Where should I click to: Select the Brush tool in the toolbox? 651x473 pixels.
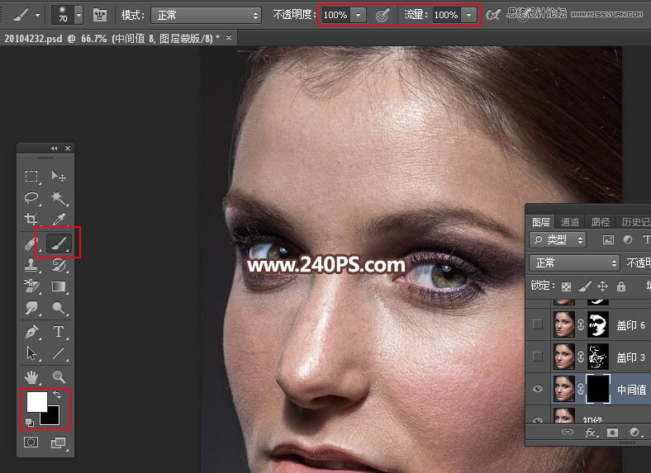59,244
